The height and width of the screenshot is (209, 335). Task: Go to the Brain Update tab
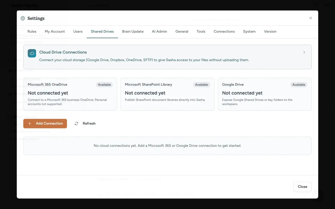[133, 31]
